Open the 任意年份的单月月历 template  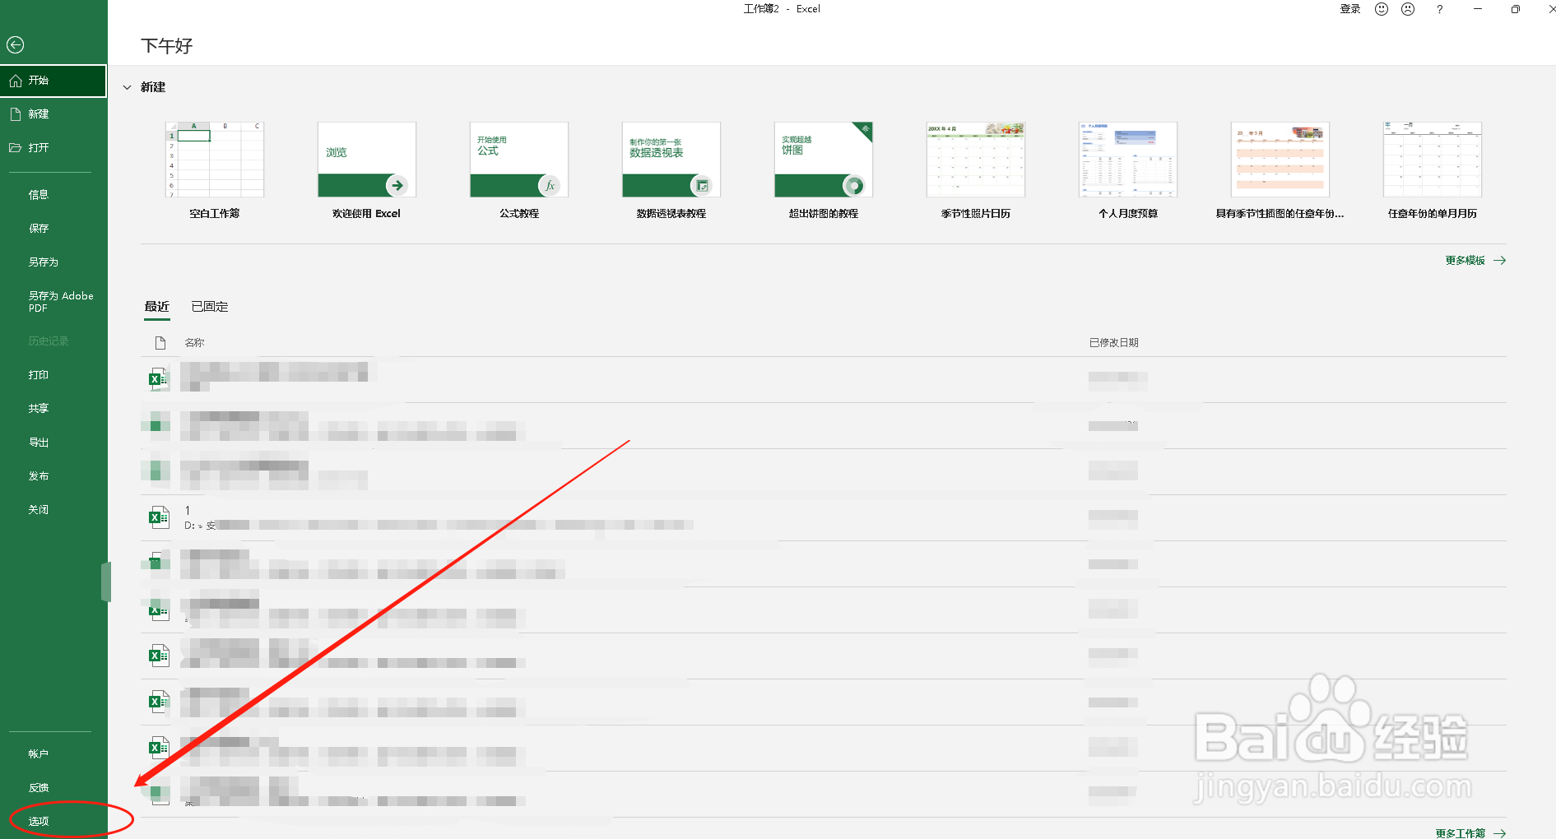[x=1433, y=160]
